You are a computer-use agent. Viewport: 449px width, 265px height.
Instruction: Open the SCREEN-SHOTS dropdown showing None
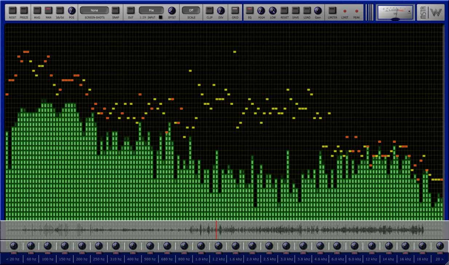(94, 10)
